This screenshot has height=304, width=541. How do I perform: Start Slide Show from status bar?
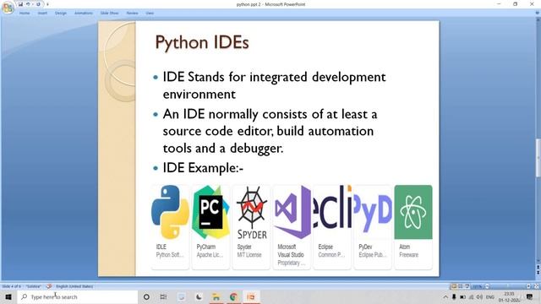click(467, 286)
